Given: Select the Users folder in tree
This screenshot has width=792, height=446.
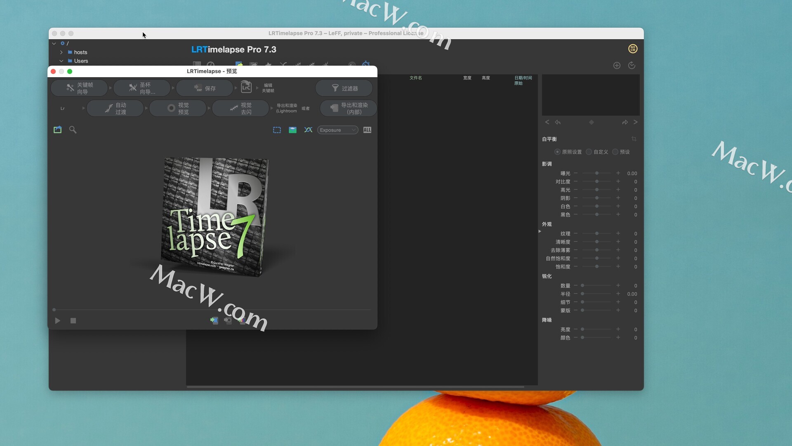Looking at the screenshot, I should click(x=81, y=61).
